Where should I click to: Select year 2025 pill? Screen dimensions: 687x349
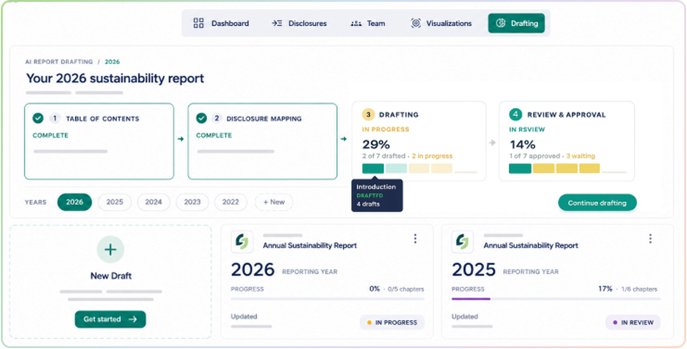(114, 202)
